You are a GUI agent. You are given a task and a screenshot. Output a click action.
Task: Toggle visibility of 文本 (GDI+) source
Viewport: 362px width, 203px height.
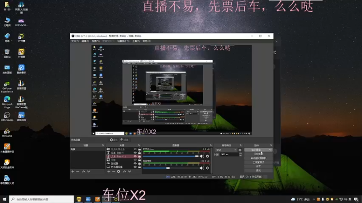pos(135,152)
